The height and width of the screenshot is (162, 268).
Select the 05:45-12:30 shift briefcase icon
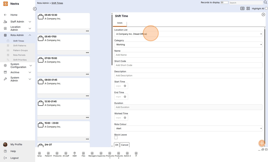40,17
